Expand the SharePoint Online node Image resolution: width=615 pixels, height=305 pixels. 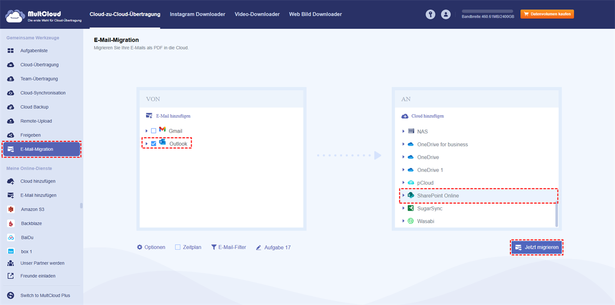point(403,195)
